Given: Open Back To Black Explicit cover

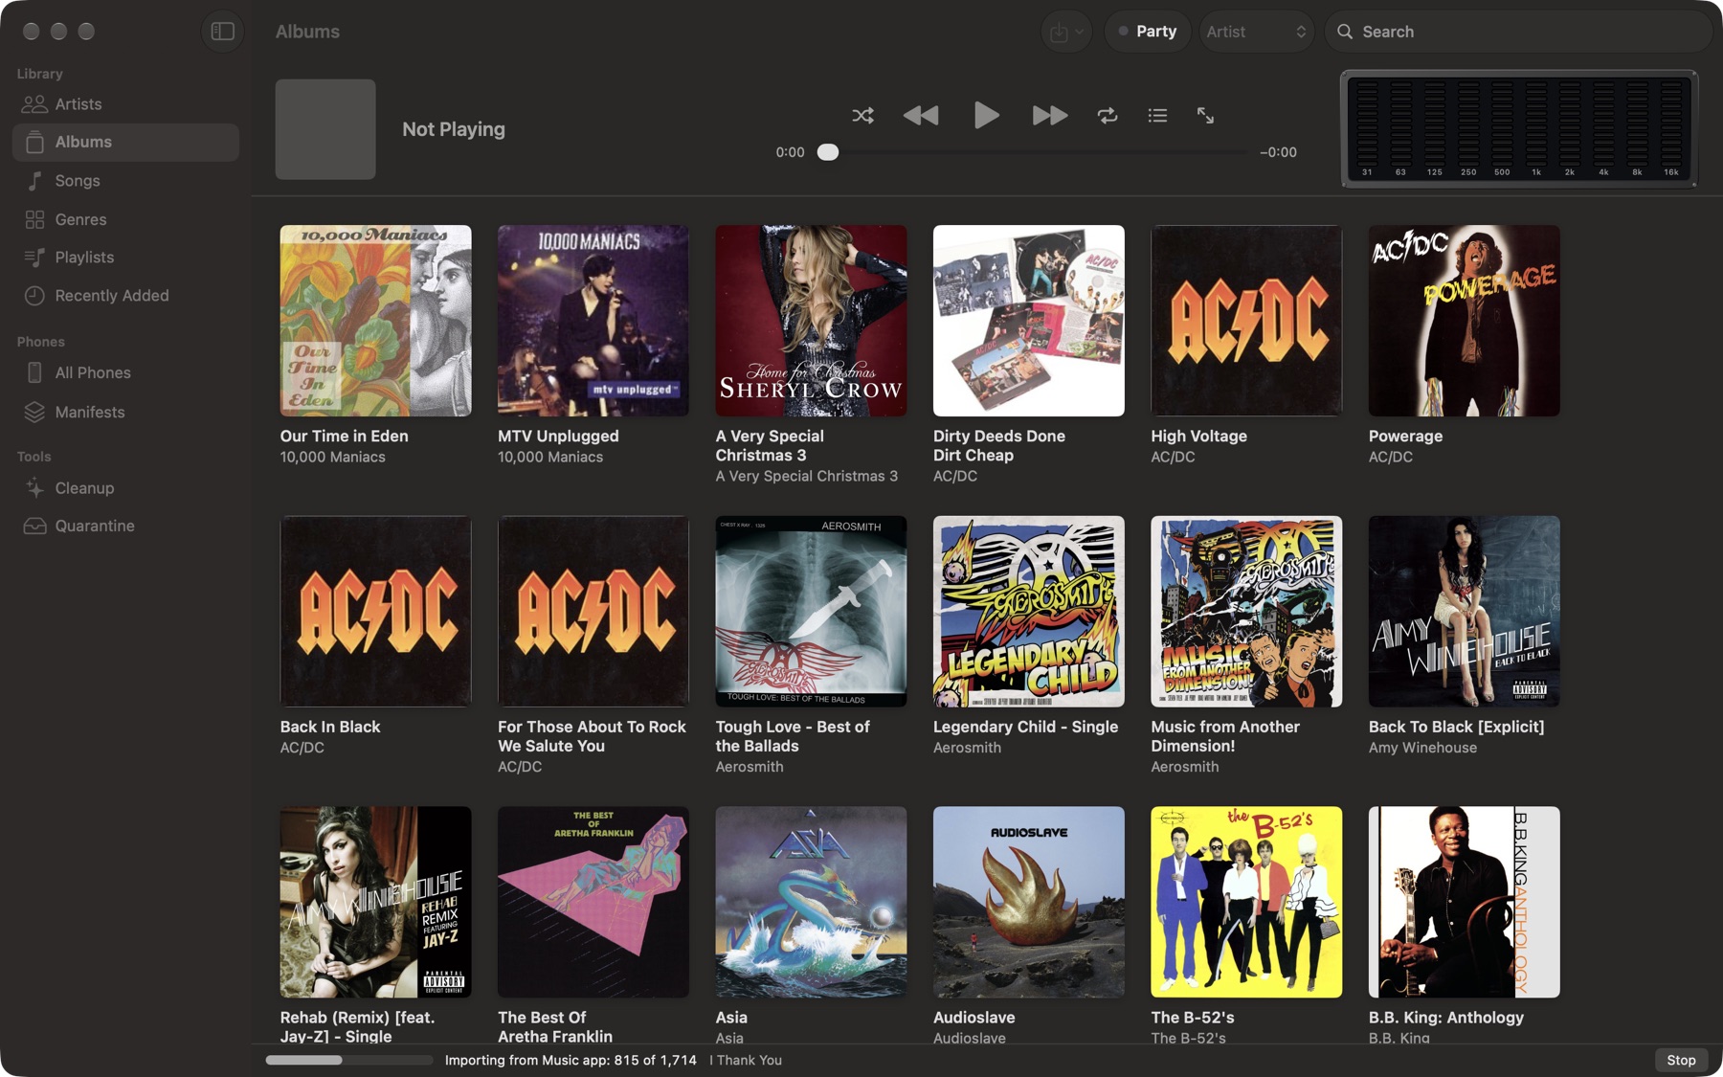Looking at the screenshot, I should (1465, 612).
